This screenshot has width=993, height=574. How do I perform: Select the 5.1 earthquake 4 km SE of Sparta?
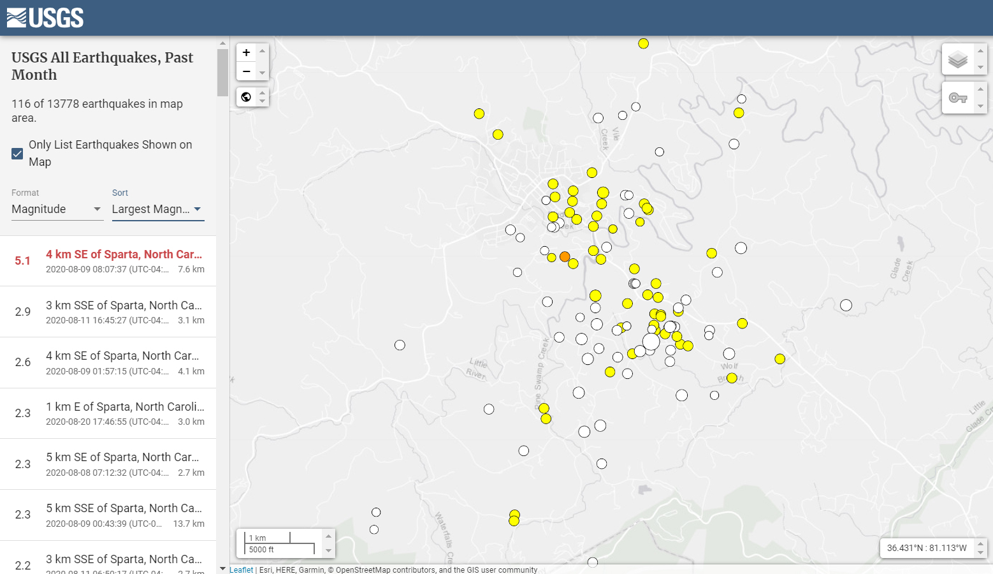click(x=108, y=261)
